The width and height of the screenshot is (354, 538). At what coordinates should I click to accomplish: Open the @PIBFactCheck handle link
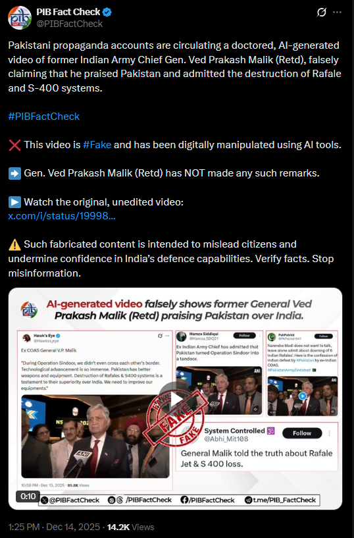[70, 24]
